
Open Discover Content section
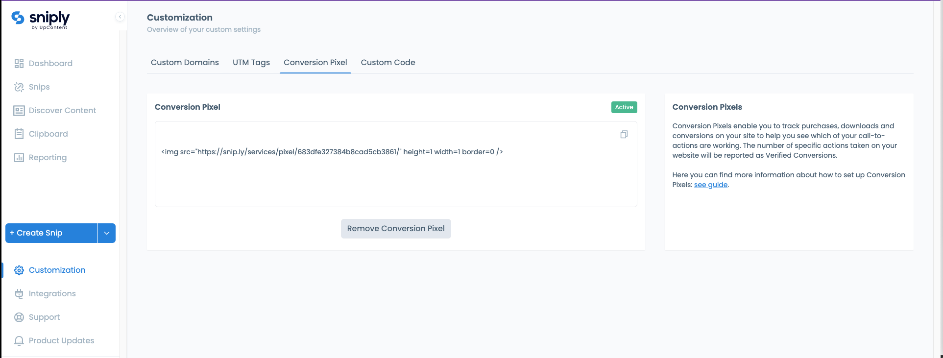pyautogui.click(x=62, y=110)
